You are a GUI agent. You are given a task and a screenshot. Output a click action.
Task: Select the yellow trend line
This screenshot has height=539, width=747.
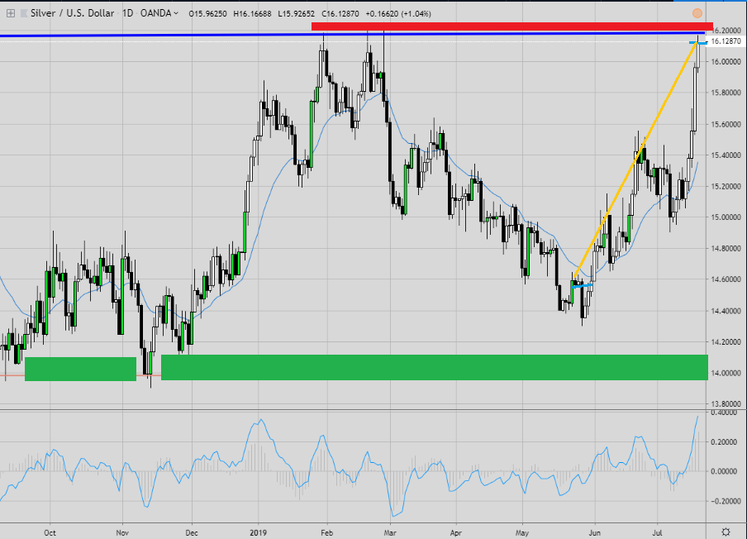(x=635, y=160)
